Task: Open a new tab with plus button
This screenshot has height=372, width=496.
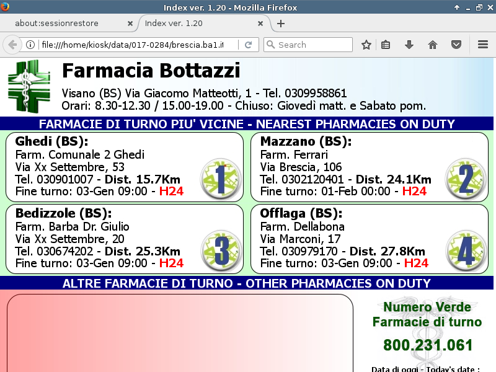Action: (281, 24)
